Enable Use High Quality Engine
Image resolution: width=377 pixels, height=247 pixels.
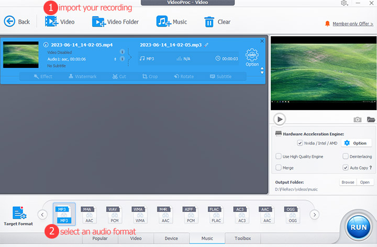[x=279, y=156]
